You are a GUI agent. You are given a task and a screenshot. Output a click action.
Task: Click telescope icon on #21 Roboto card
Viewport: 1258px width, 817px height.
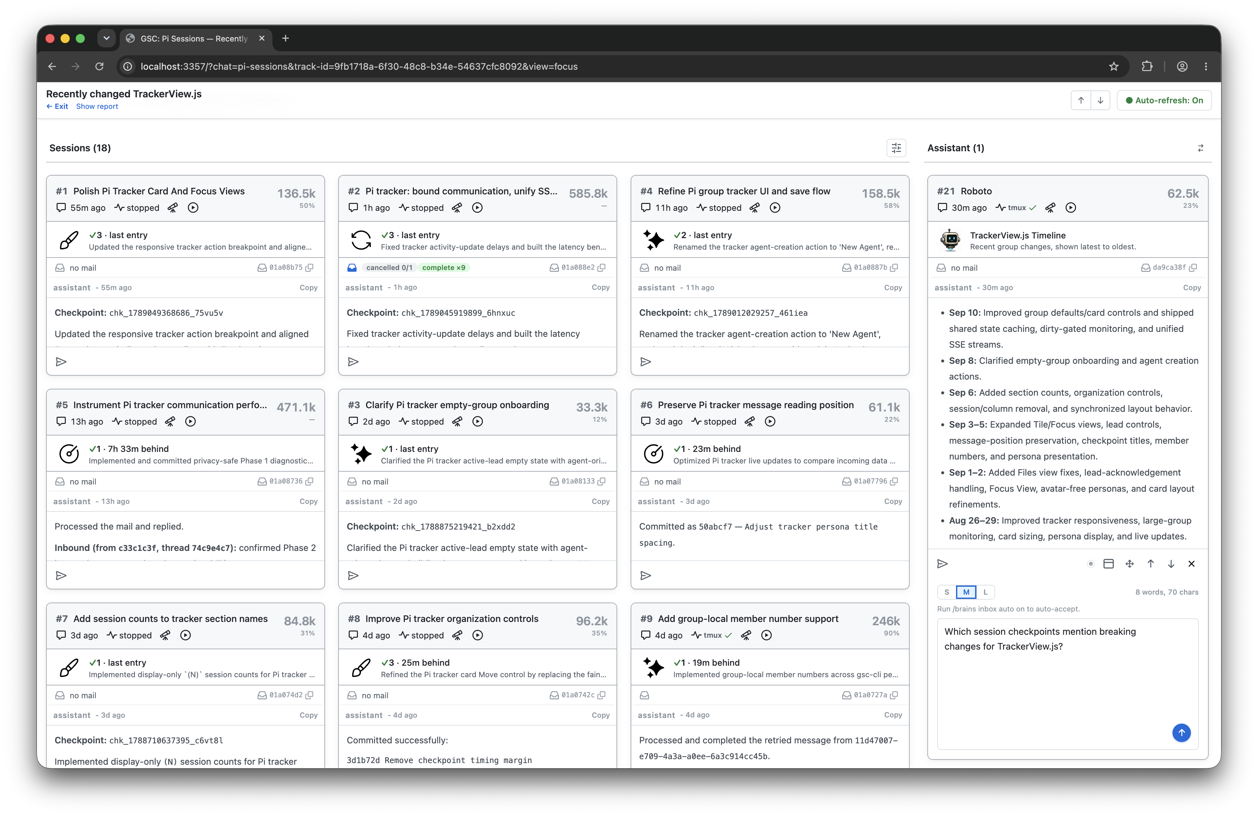click(1050, 208)
